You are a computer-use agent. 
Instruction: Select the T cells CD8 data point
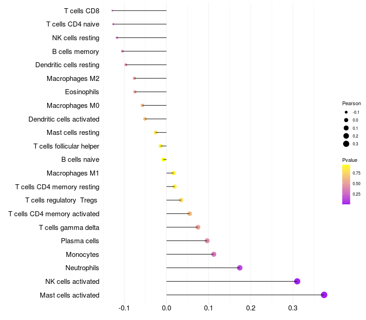tap(112, 11)
